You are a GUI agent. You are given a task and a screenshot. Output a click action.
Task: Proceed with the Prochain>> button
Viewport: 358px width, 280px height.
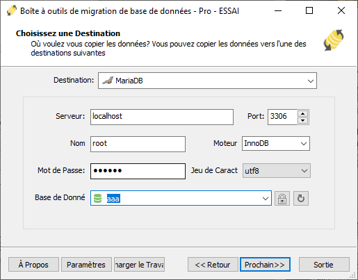pos(265,265)
